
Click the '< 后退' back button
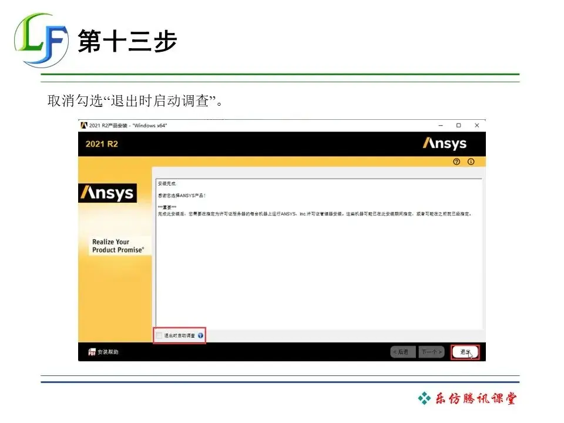coord(403,352)
